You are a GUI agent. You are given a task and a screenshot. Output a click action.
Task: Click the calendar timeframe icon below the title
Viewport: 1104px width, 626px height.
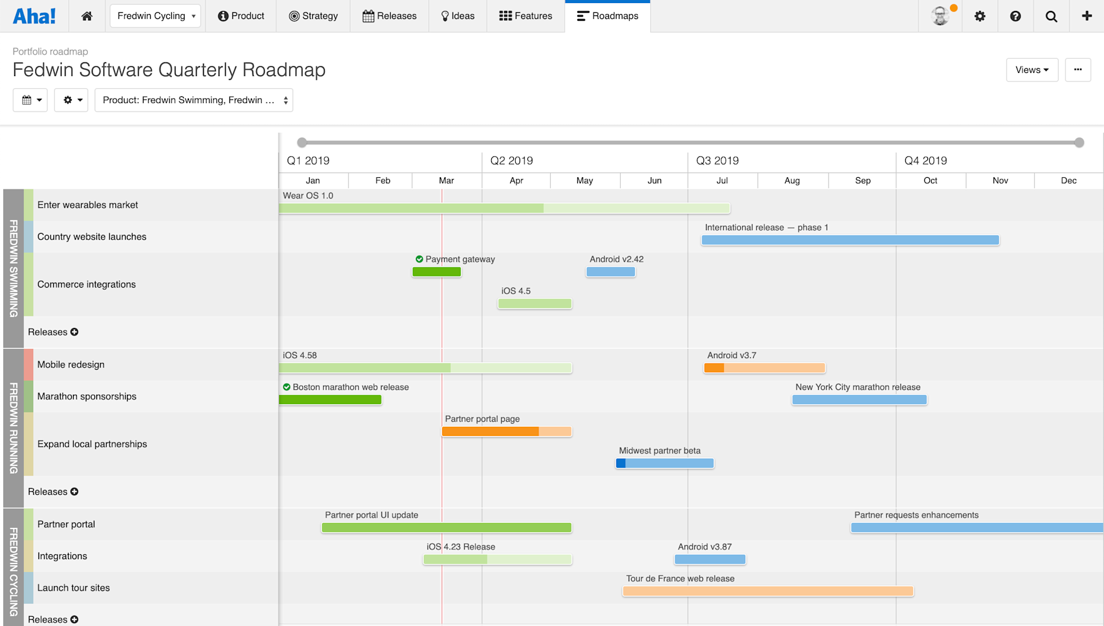pyautogui.click(x=29, y=99)
